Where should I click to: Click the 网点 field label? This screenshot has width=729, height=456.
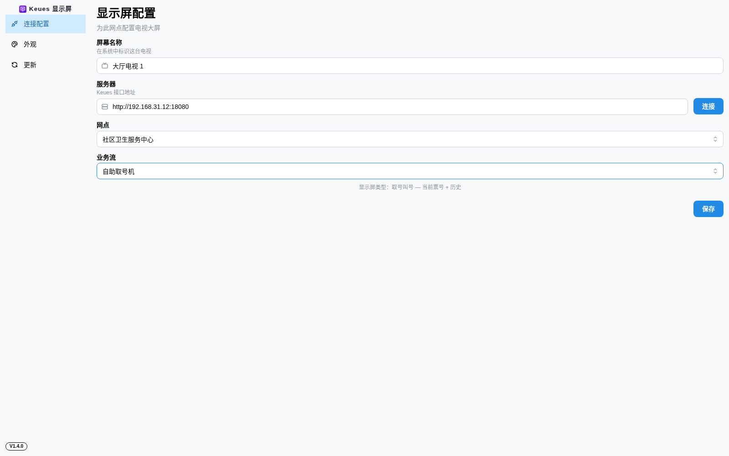click(103, 125)
